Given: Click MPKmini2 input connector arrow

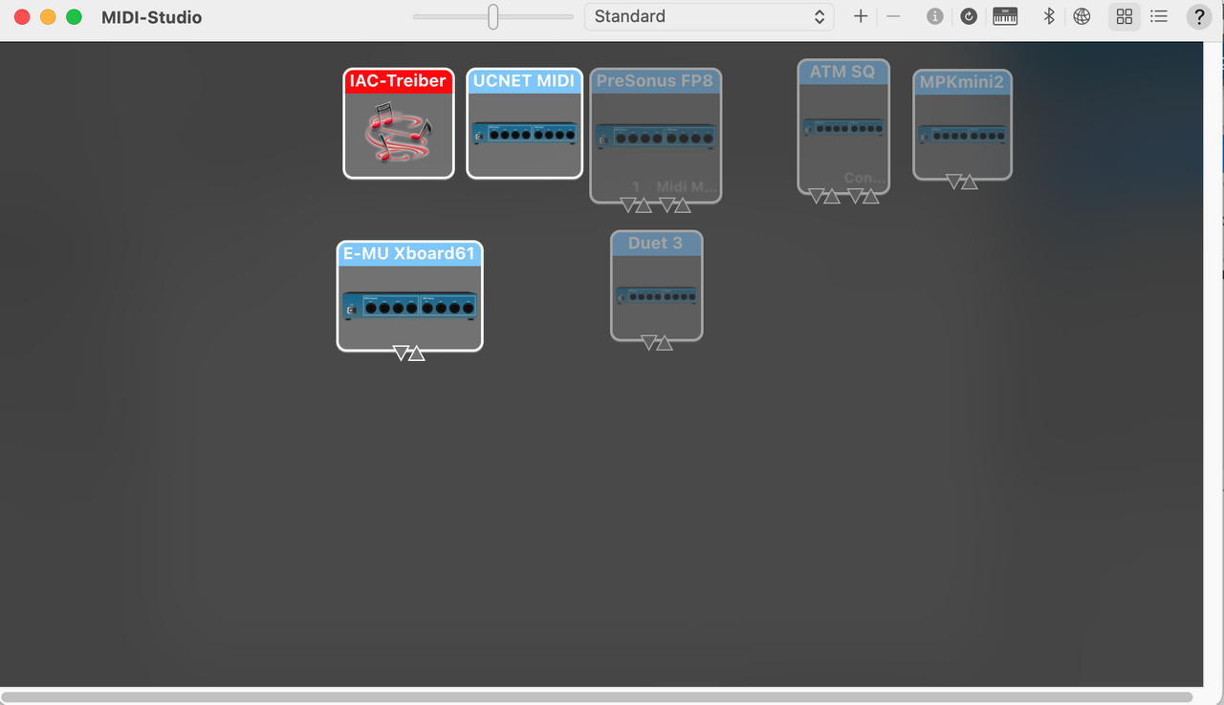Looking at the screenshot, I should point(954,182).
